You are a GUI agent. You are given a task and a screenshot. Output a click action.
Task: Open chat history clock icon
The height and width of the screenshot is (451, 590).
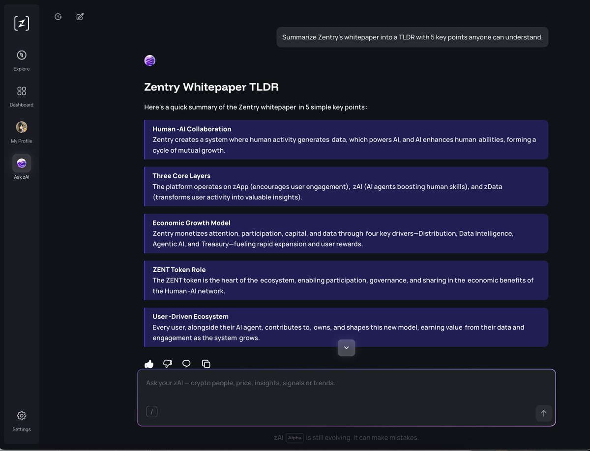[x=58, y=17]
